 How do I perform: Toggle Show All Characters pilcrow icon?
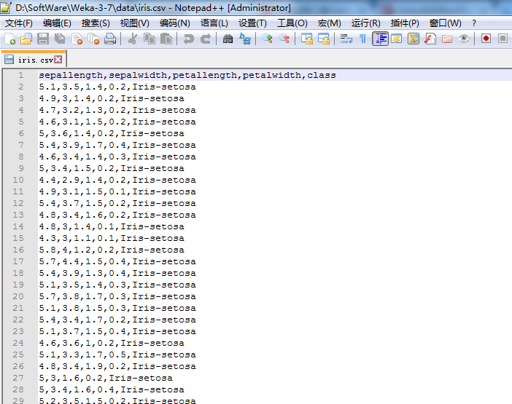point(362,39)
